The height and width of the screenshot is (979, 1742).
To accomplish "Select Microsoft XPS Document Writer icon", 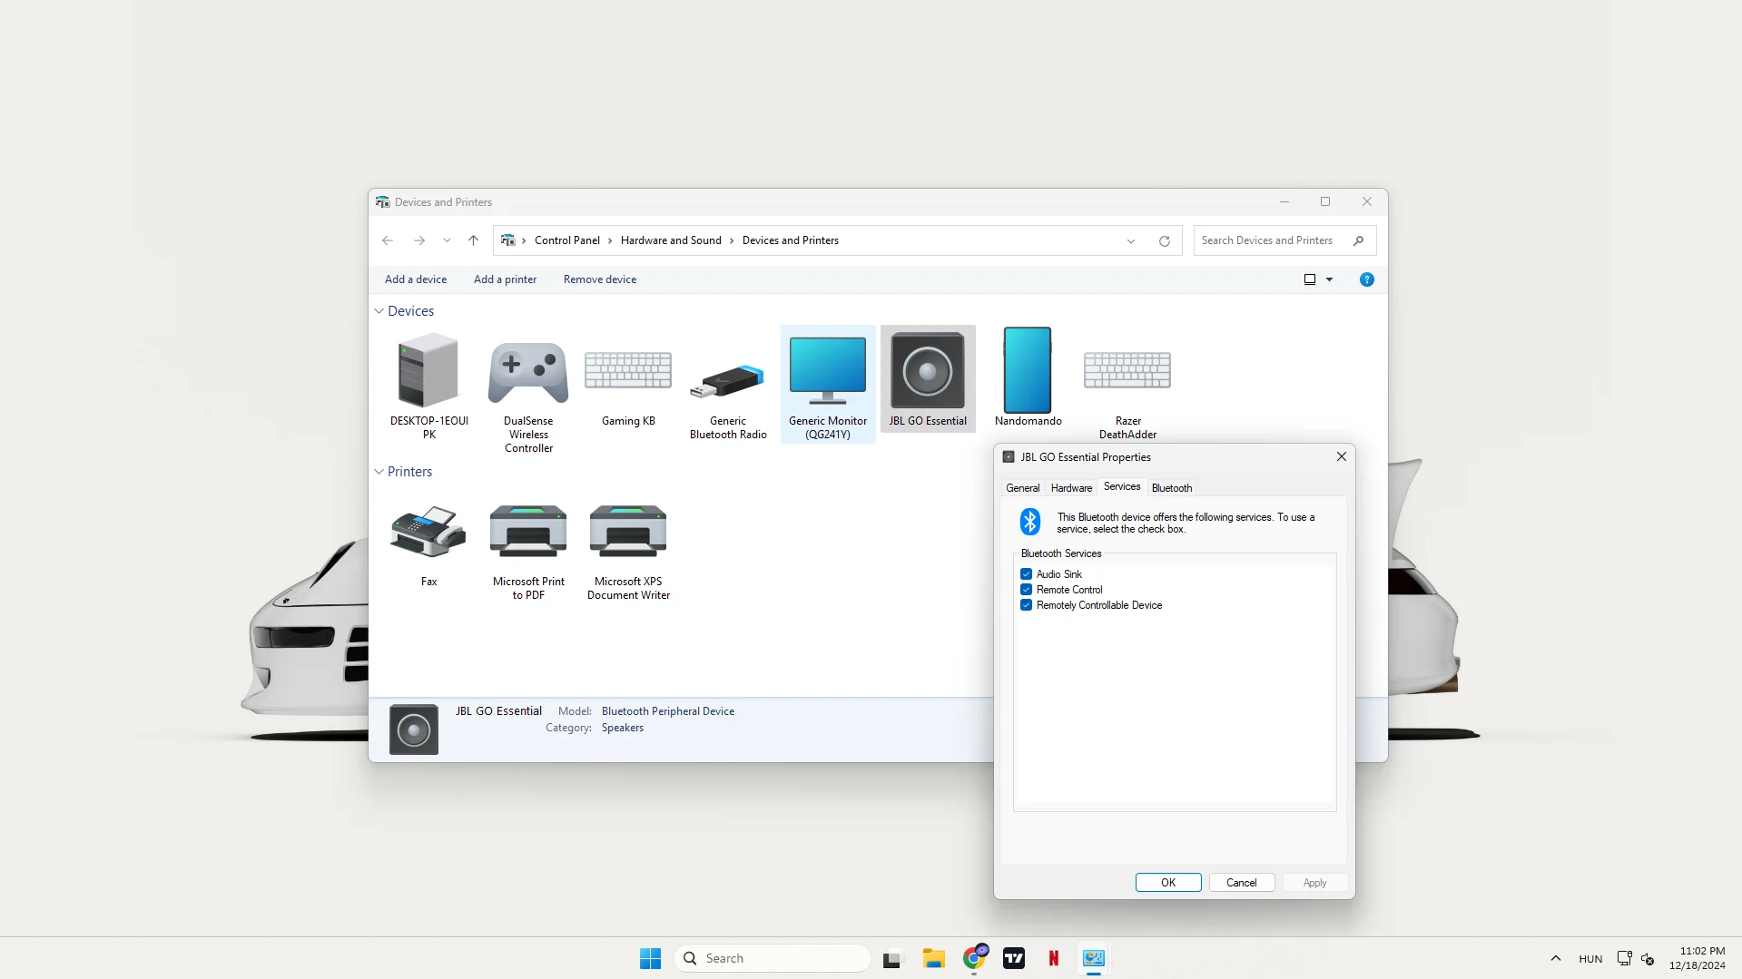I will pyautogui.click(x=628, y=531).
